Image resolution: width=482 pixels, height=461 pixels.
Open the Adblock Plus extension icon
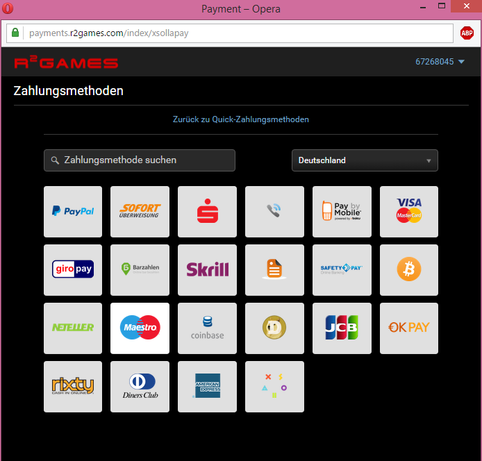467,33
